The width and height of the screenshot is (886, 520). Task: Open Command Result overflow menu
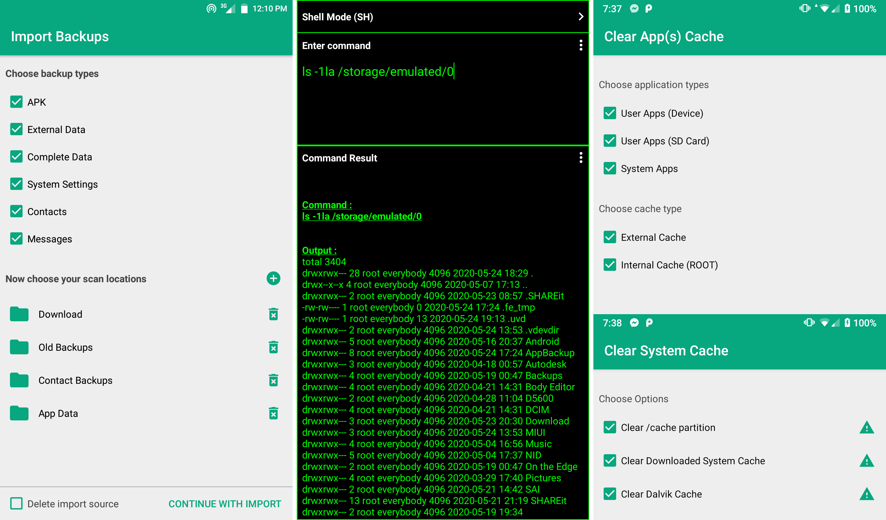pos(581,158)
